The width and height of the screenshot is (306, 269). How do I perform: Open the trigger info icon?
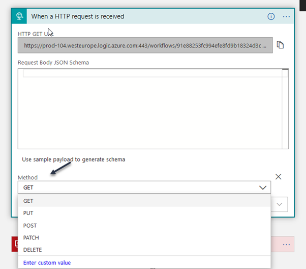pyautogui.click(x=271, y=16)
